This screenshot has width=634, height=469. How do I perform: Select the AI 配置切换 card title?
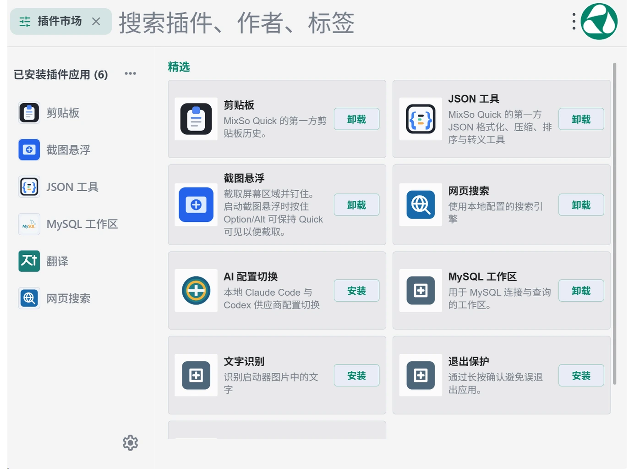pyautogui.click(x=251, y=276)
